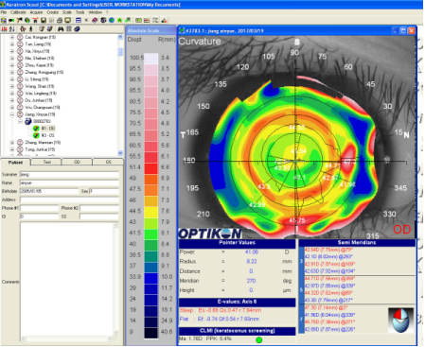Expand the Zhou patient tree node
Viewport: 425px width, 347px height.
[12, 65]
